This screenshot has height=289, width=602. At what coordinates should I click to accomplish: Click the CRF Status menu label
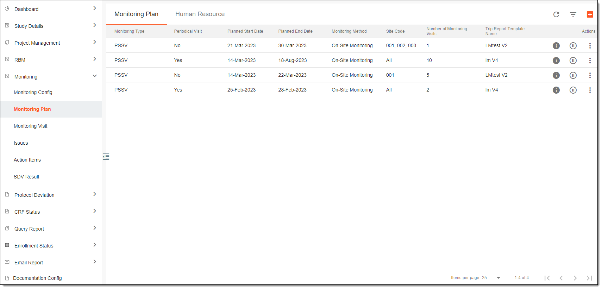(27, 212)
